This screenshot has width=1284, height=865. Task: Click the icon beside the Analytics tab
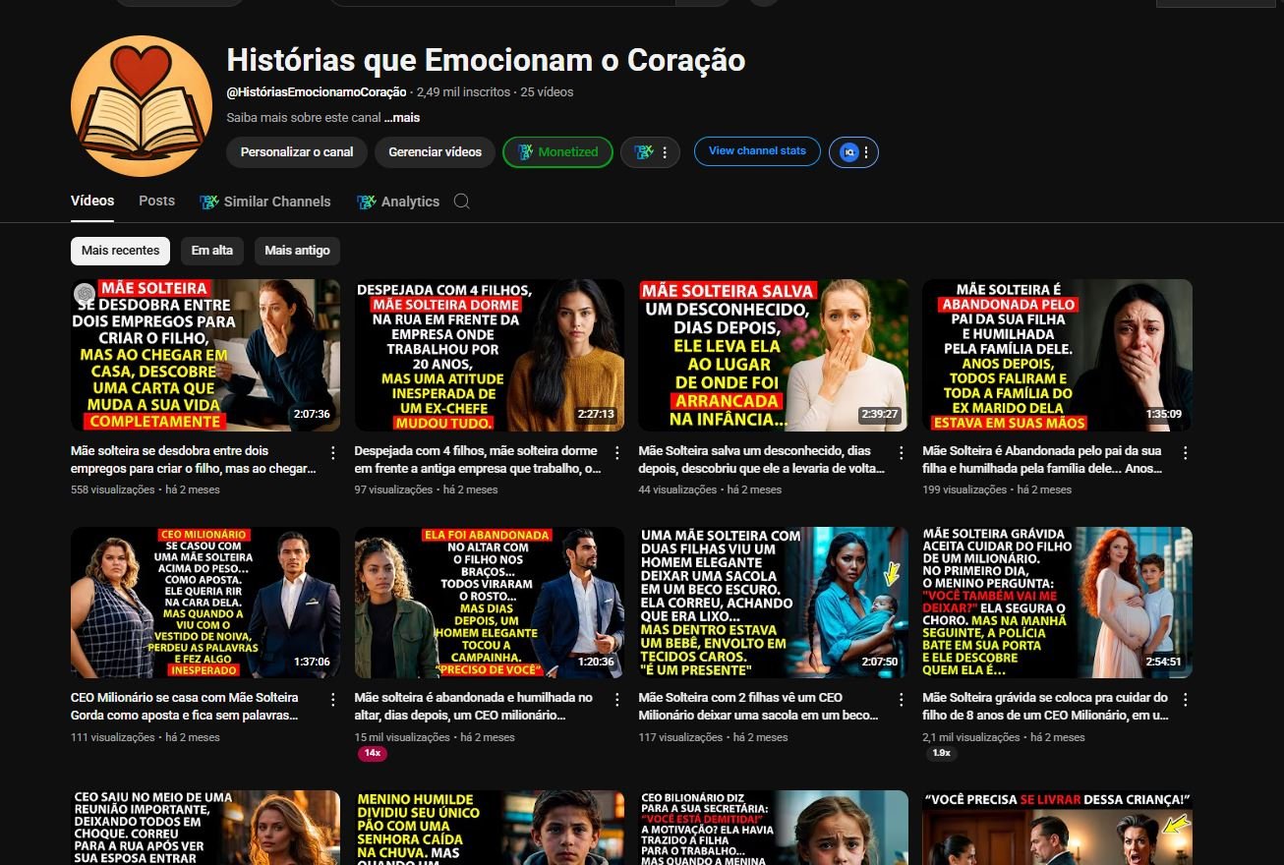point(366,202)
